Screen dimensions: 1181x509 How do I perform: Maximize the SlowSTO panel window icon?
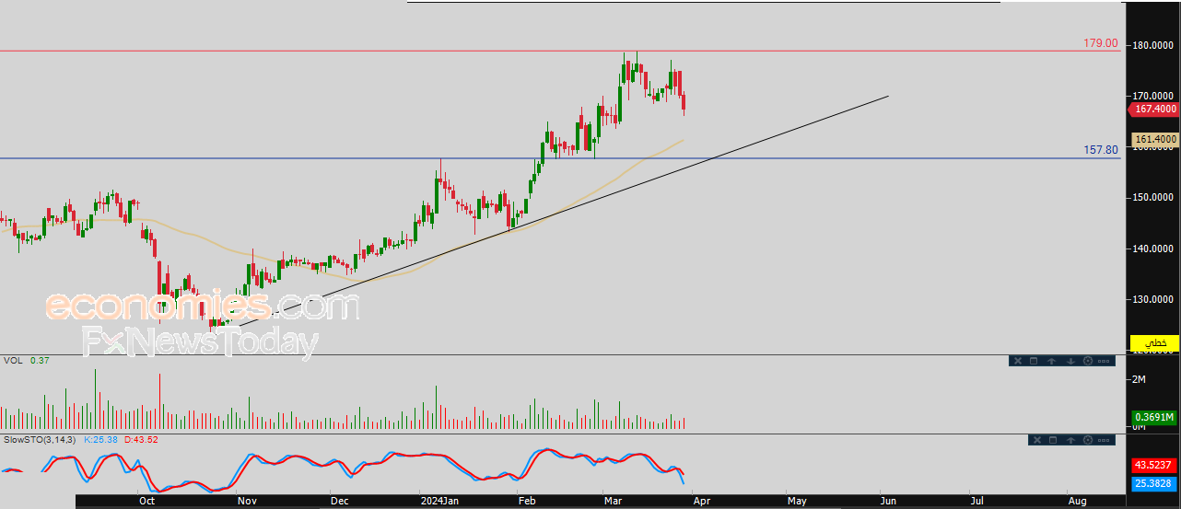point(1053,440)
